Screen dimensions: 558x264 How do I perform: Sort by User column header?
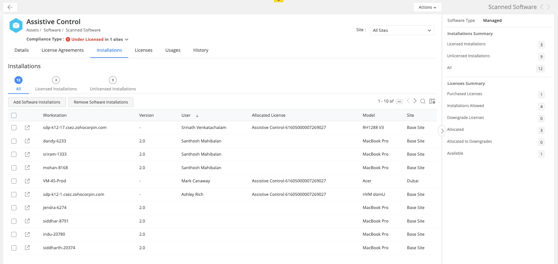tap(186, 115)
